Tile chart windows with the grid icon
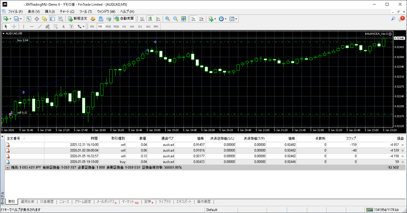Screen dimensions: 407x213 (183, 19)
